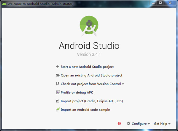The width and height of the screenshot is (178, 131).
Task: Maximize the Welcome to Android Studio window
Action: (x=160, y=3)
